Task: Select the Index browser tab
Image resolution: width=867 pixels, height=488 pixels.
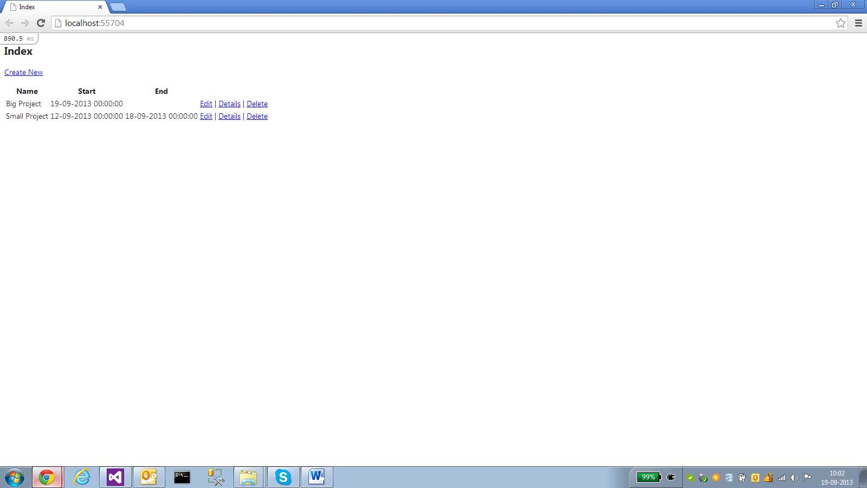Action: [x=54, y=7]
